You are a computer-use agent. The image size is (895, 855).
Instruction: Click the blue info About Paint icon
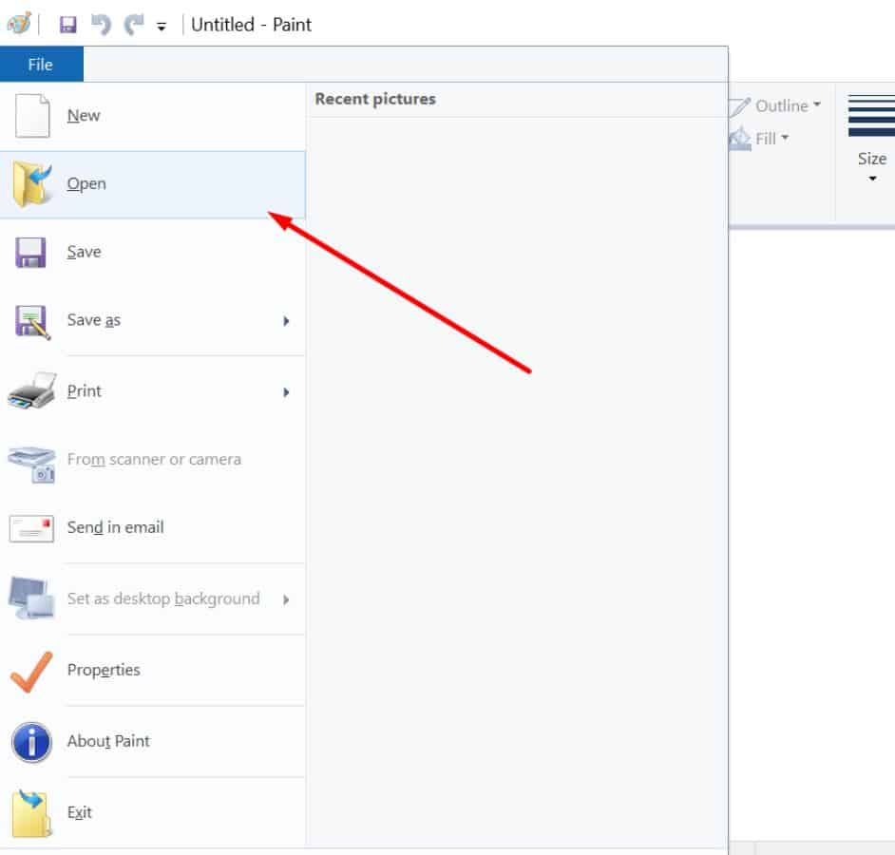31,742
